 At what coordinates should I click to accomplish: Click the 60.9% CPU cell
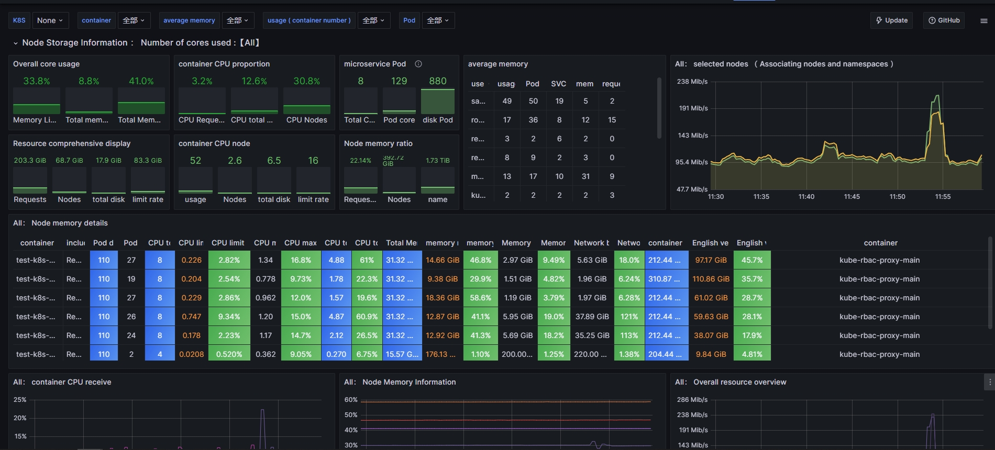[x=367, y=317]
